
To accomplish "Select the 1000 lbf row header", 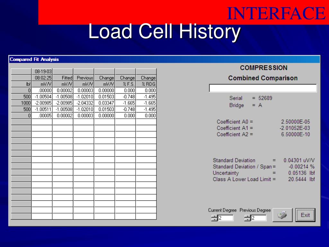I will [x=21, y=103].
